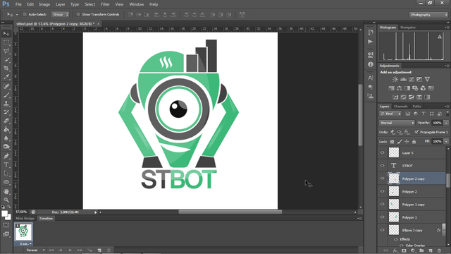Open the Layer menu
451x254 pixels.
tap(60, 4)
